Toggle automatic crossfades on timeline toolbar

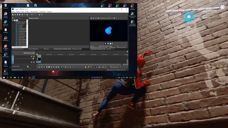pyautogui.click(x=97, y=67)
